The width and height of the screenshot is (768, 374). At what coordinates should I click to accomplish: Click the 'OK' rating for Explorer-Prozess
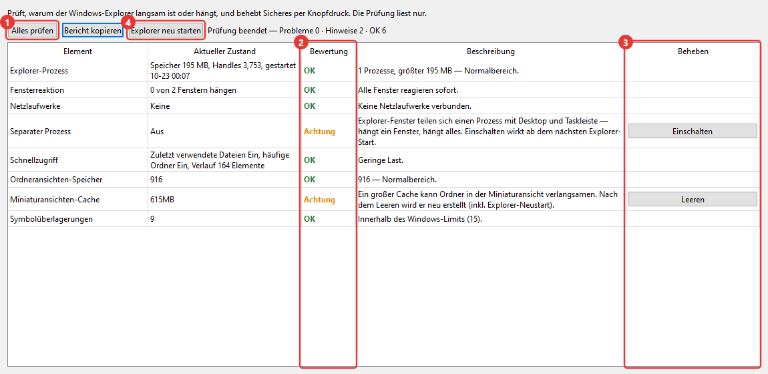310,71
